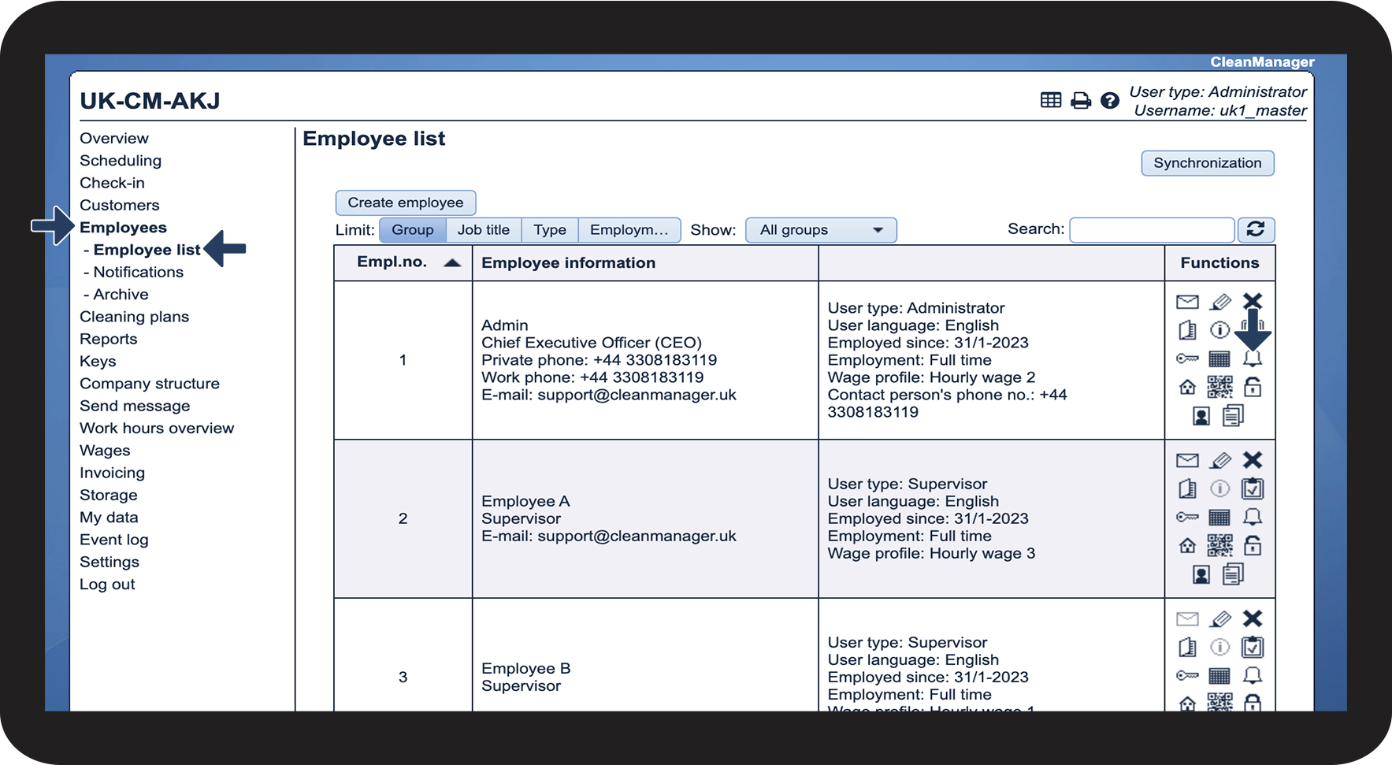Image resolution: width=1392 pixels, height=765 pixels.
Task: Click the Create employee button
Action: coord(405,202)
